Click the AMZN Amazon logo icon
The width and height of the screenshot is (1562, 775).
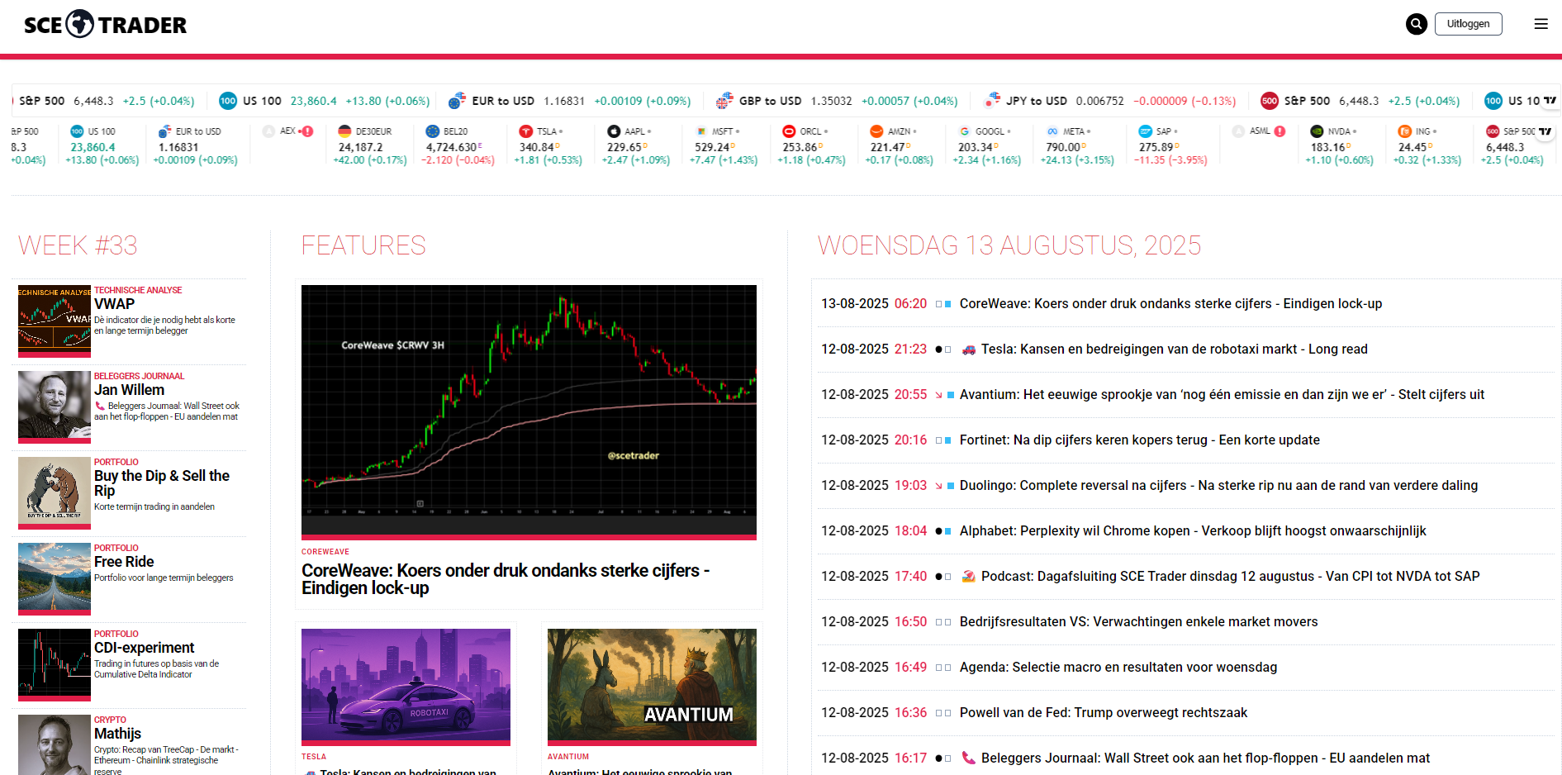(x=876, y=131)
